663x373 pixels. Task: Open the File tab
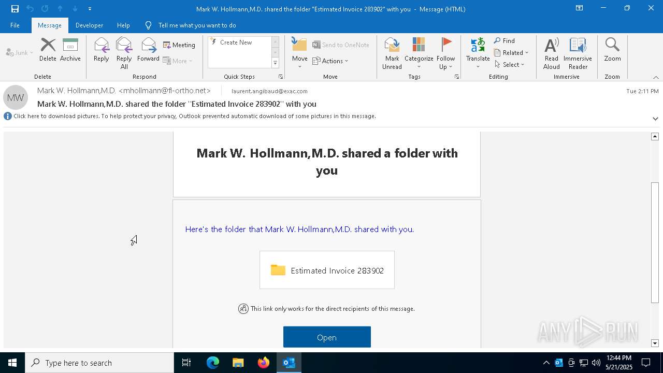click(x=15, y=25)
